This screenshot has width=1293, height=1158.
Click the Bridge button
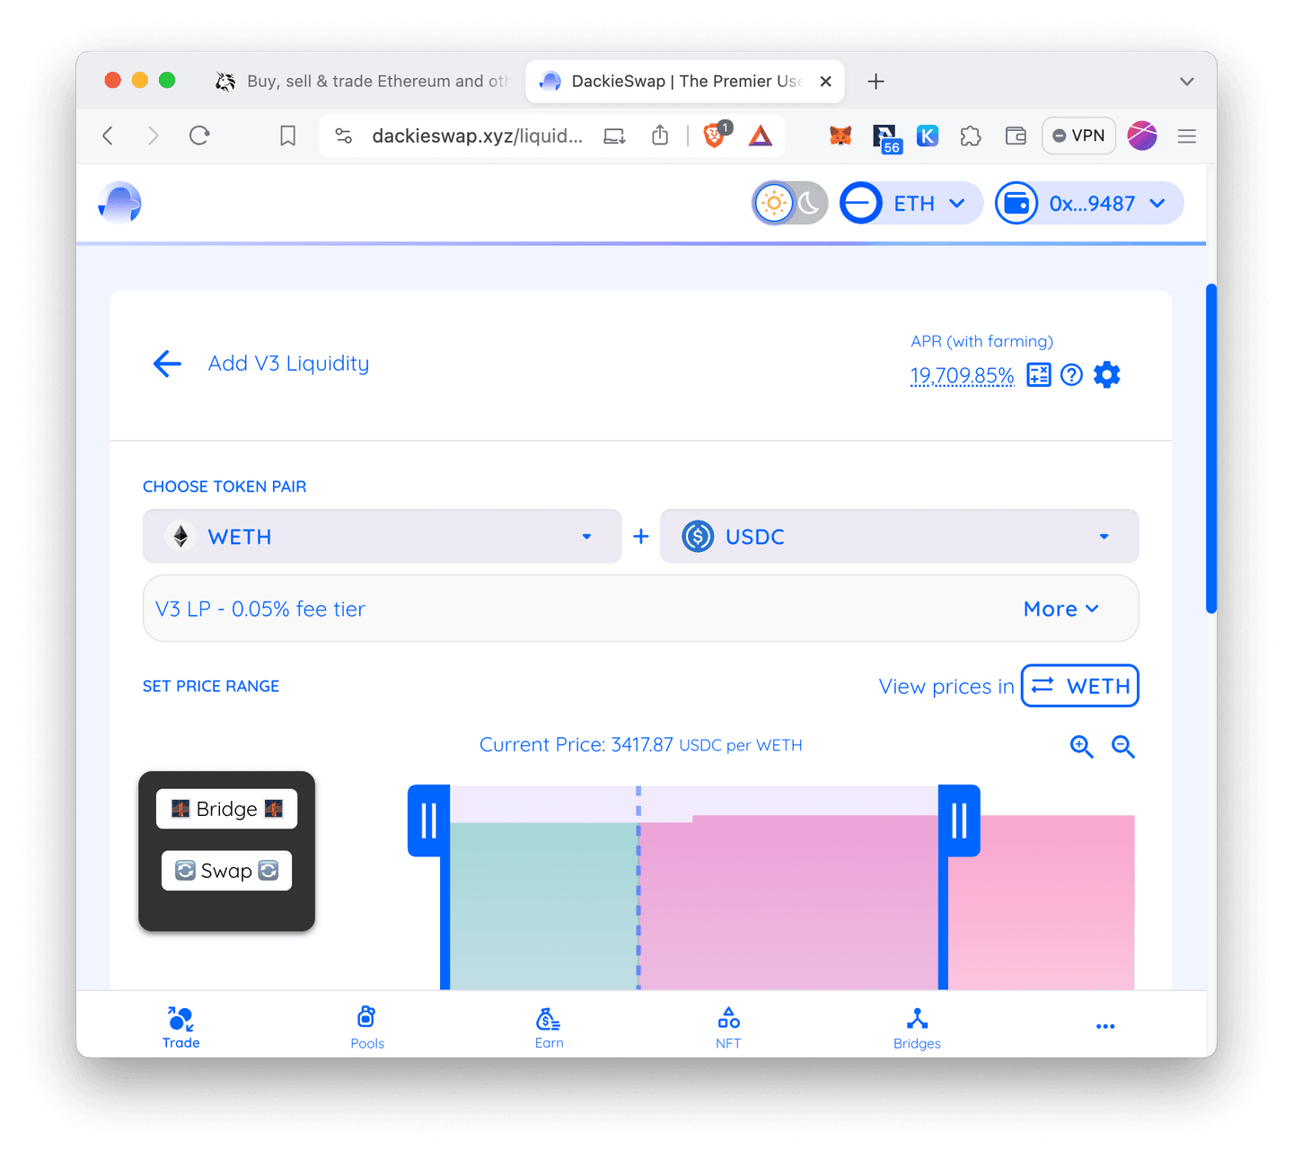(x=227, y=809)
